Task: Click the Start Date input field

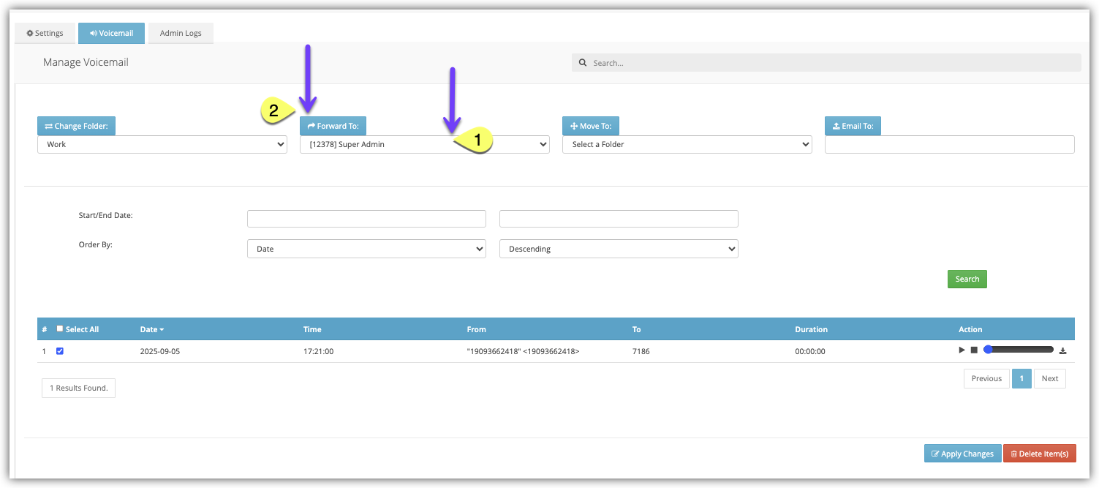Action: click(366, 219)
